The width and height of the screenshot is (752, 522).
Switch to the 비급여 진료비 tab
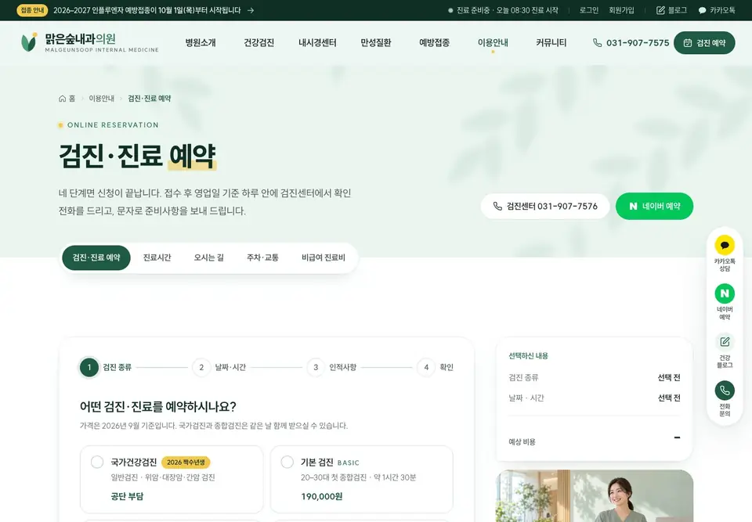pyautogui.click(x=324, y=257)
